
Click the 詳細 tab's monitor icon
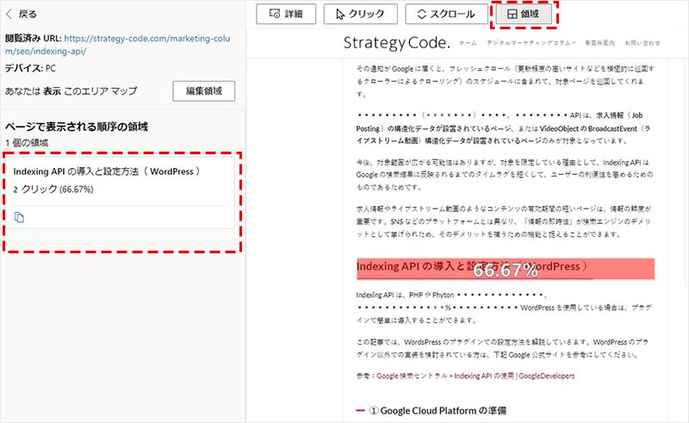[275, 14]
